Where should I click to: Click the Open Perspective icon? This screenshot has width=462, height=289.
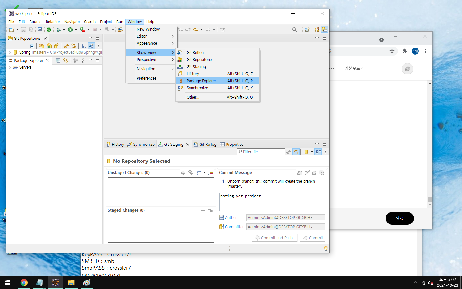(307, 30)
